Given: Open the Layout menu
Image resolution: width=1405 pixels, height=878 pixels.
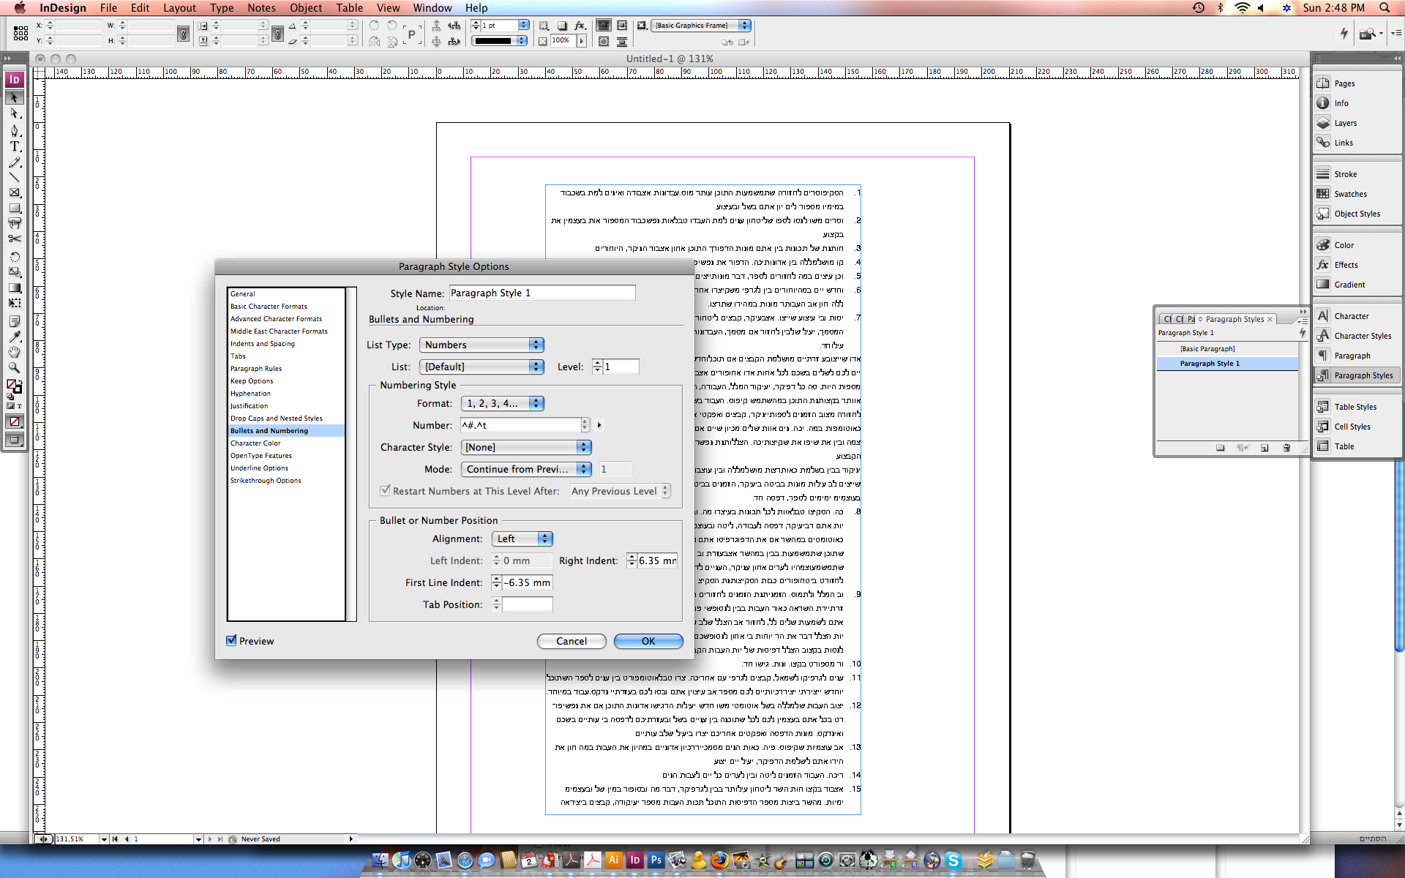Looking at the screenshot, I should (x=179, y=8).
